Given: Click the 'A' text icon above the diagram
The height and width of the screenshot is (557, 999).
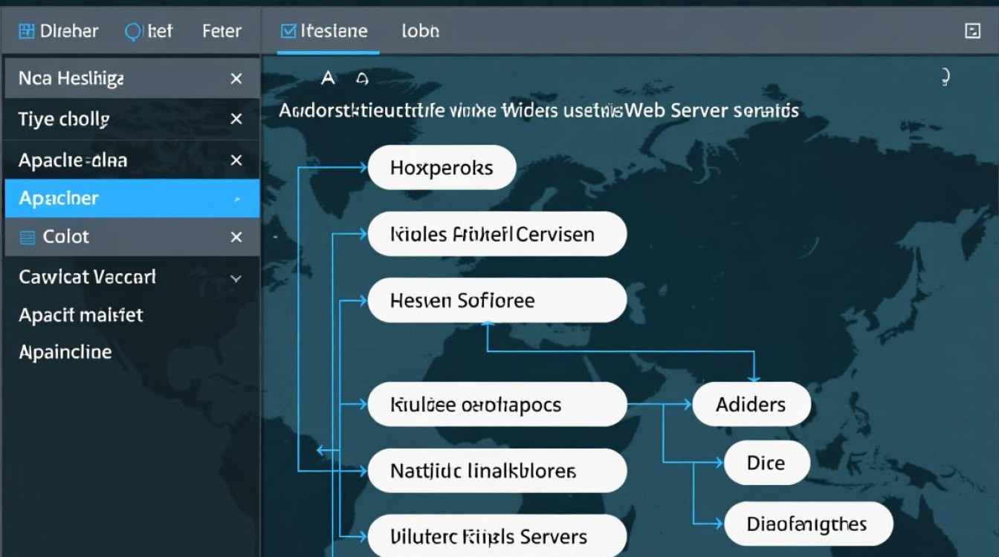Looking at the screenshot, I should 328,78.
